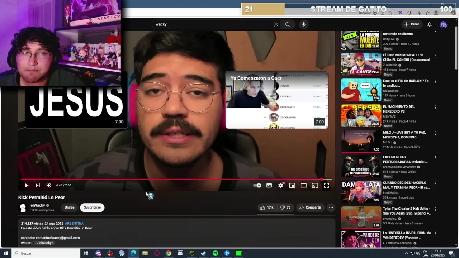Open Windows Task View
459x258 pixels.
86,253
